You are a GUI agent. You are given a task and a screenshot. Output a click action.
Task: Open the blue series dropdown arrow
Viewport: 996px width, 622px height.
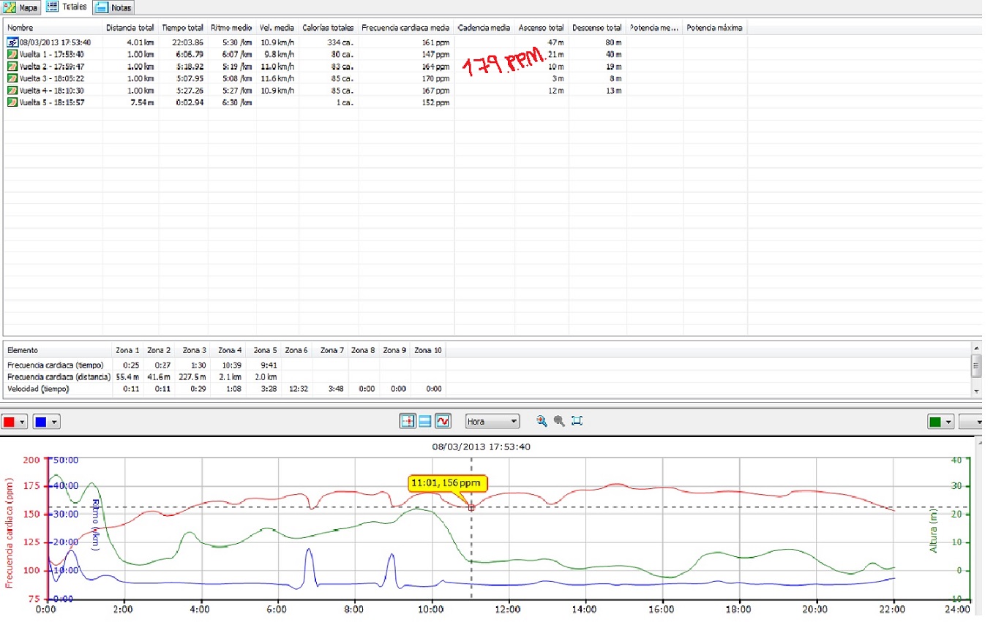53,422
